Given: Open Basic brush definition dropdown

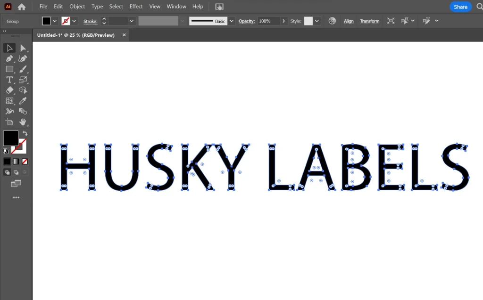Looking at the screenshot, I should click(232, 21).
